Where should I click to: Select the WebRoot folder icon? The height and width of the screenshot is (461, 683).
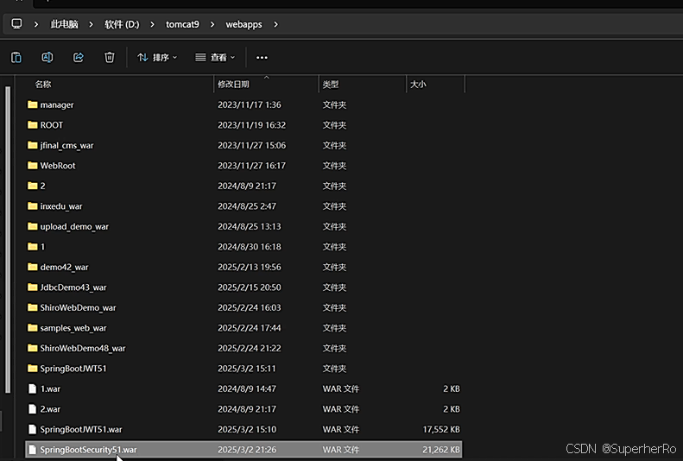click(32, 166)
